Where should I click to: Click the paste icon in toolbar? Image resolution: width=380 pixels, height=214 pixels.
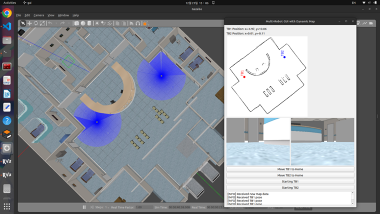[124, 24]
